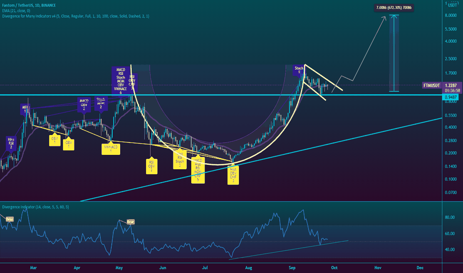Image resolution: width=463 pixels, height=273 pixels.
Task: Click the yellow RSI OBV 2 label
Action: [x=152, y=166]
